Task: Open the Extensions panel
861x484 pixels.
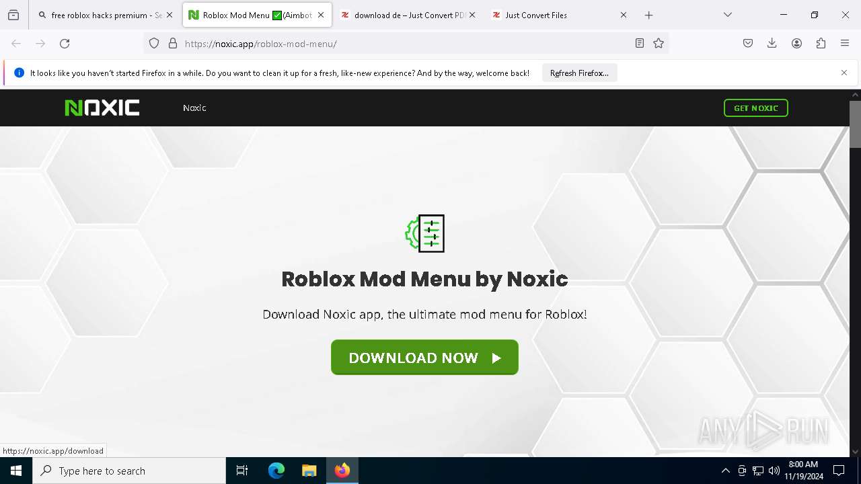Action: tap(821, 43)
